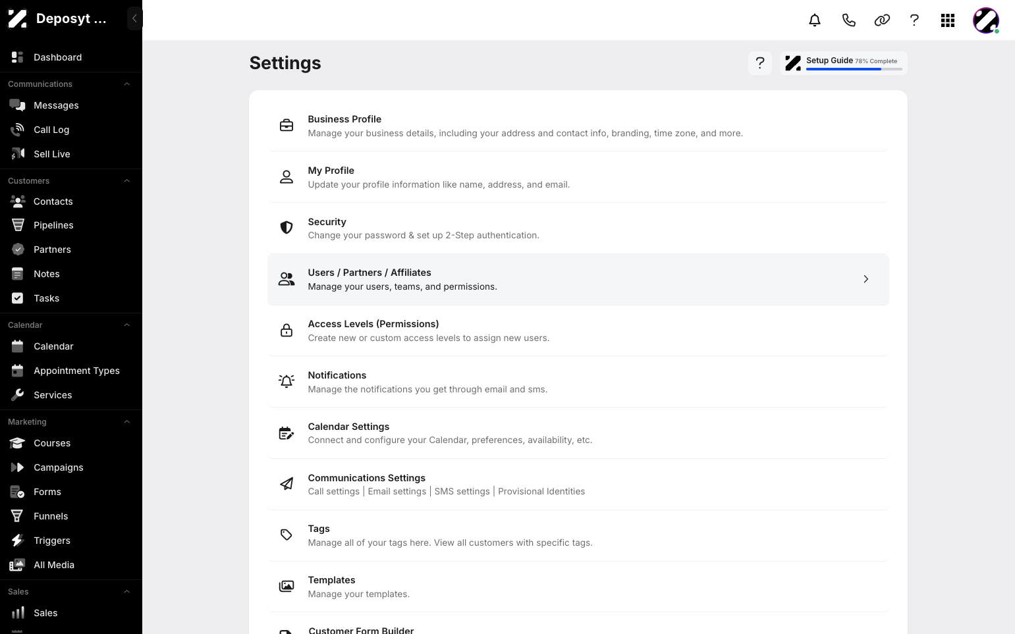Open Funnels in the sidebar
1015x634 pixels.
(x=71, y=516)
